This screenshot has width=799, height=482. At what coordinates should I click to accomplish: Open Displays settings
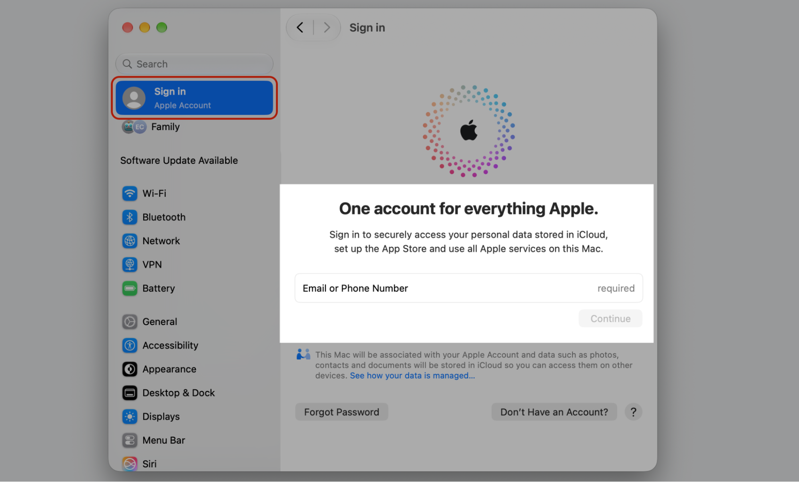point(194,417)
